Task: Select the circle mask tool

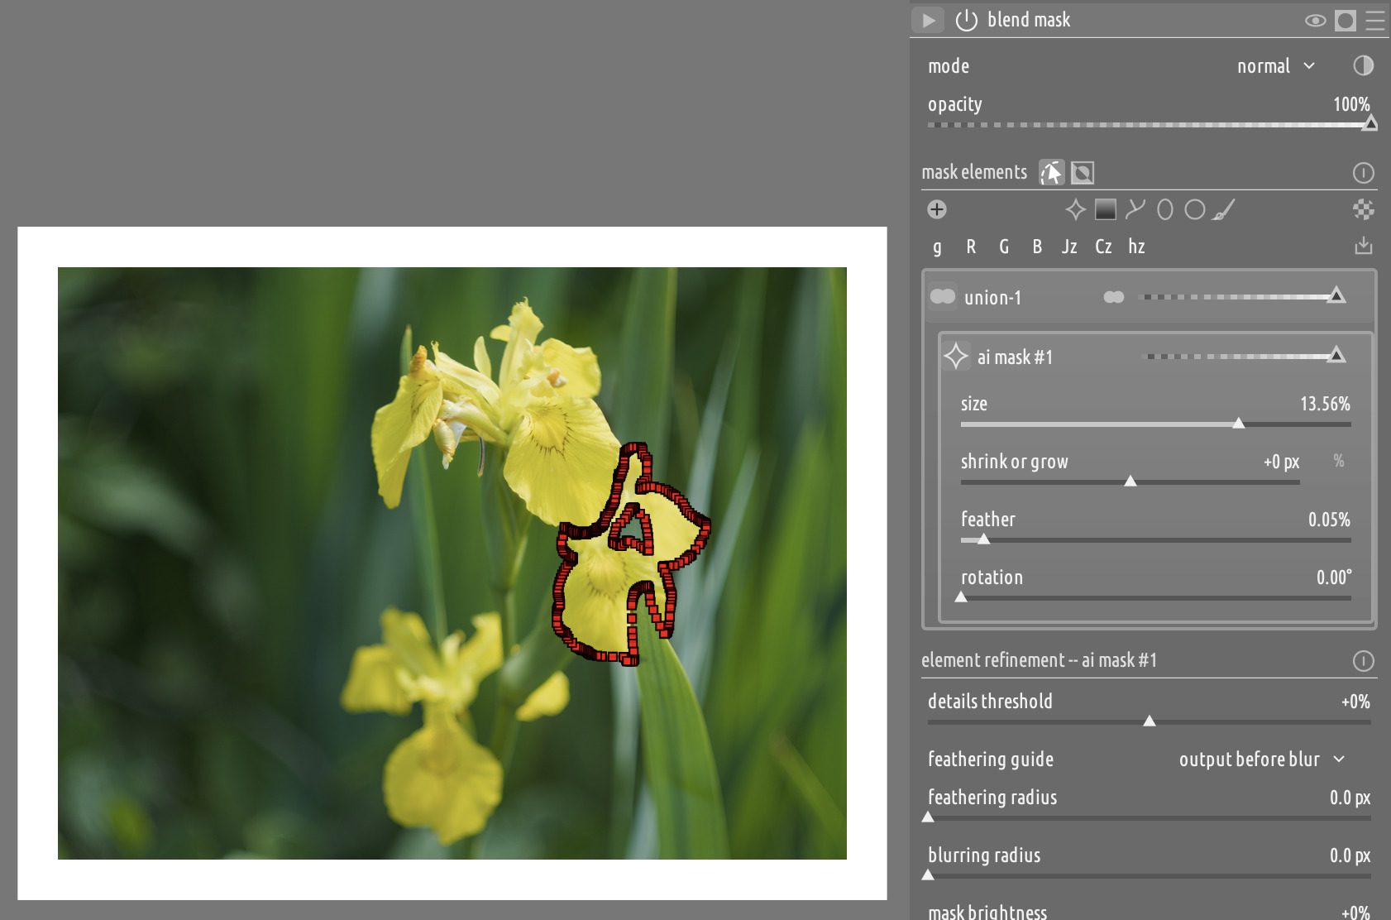Action: [x=1195, y=209]
